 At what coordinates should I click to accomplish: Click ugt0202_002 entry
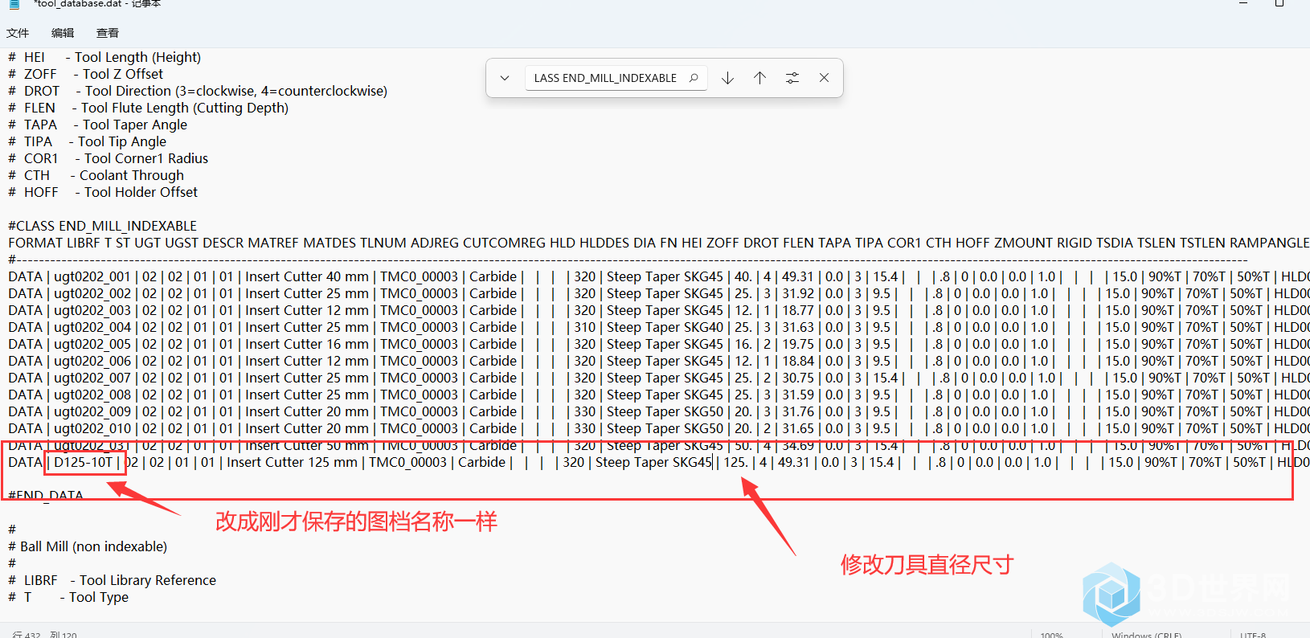point(92,293)
